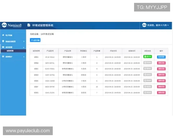Click the red 删除试验 button for 试验G
The image size is (173, 138).
coord(161,93)
